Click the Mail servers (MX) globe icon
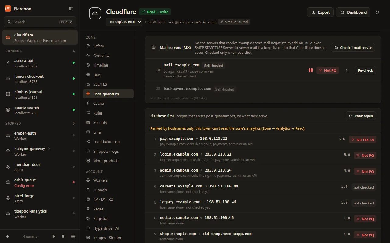The image size is (390, 243). [154, 47]
